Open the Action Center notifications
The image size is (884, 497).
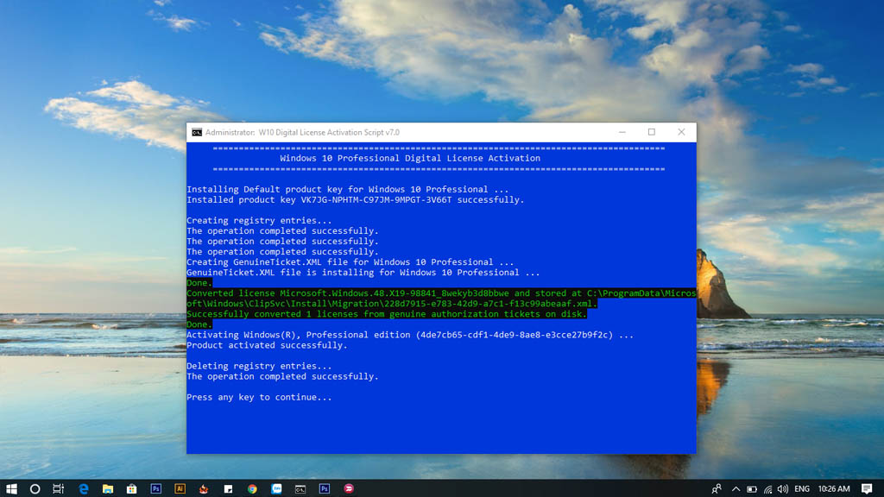[867, 488]
